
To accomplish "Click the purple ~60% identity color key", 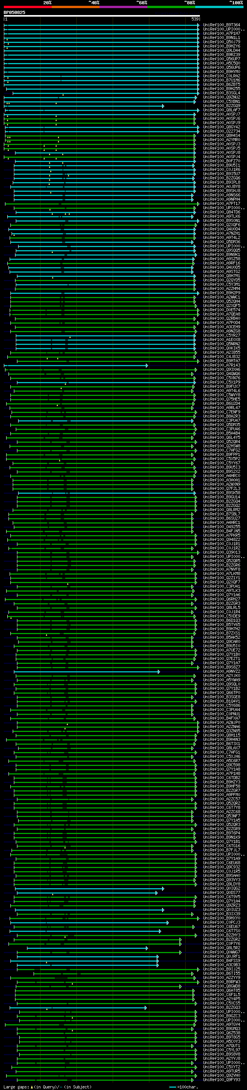I will coord(124,7).
